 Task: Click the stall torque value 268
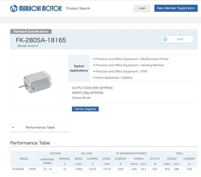point(177,169)
